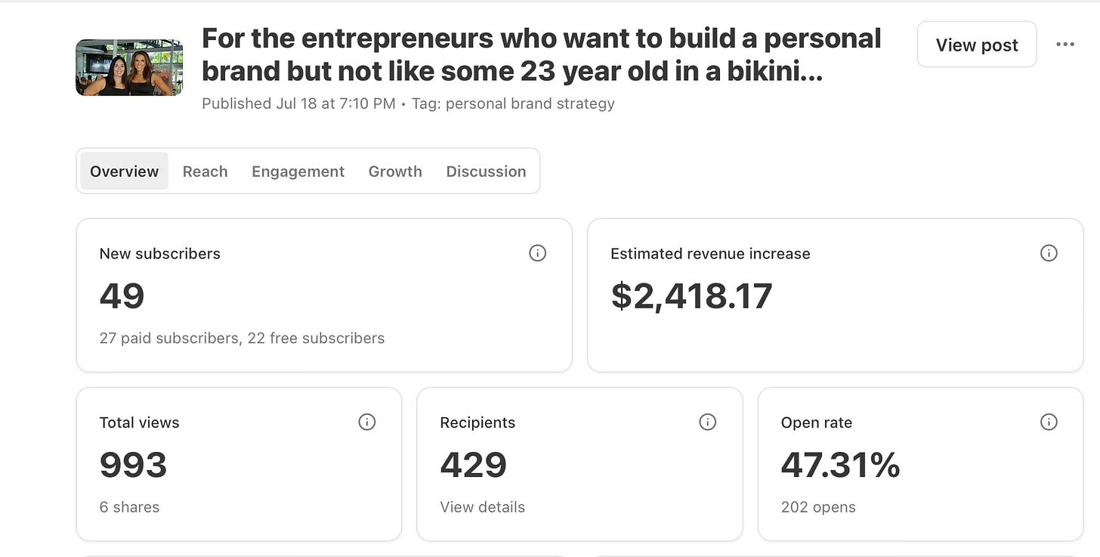Switch to the Discussion tab
This screenshot has width=1100, height=557.
tap(486, 171)
